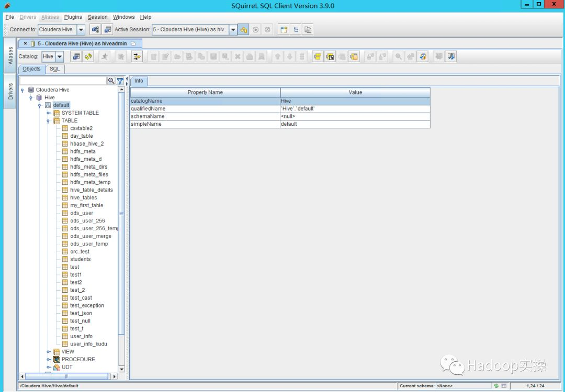
Task: Click the small page icon on session tab
Action: [x=133, y=43]
